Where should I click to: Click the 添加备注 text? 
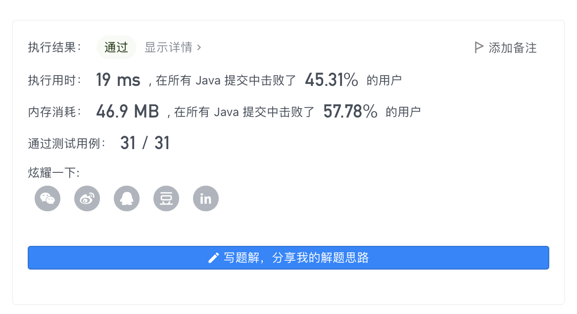pyautogui.click(x=513, y=48)
